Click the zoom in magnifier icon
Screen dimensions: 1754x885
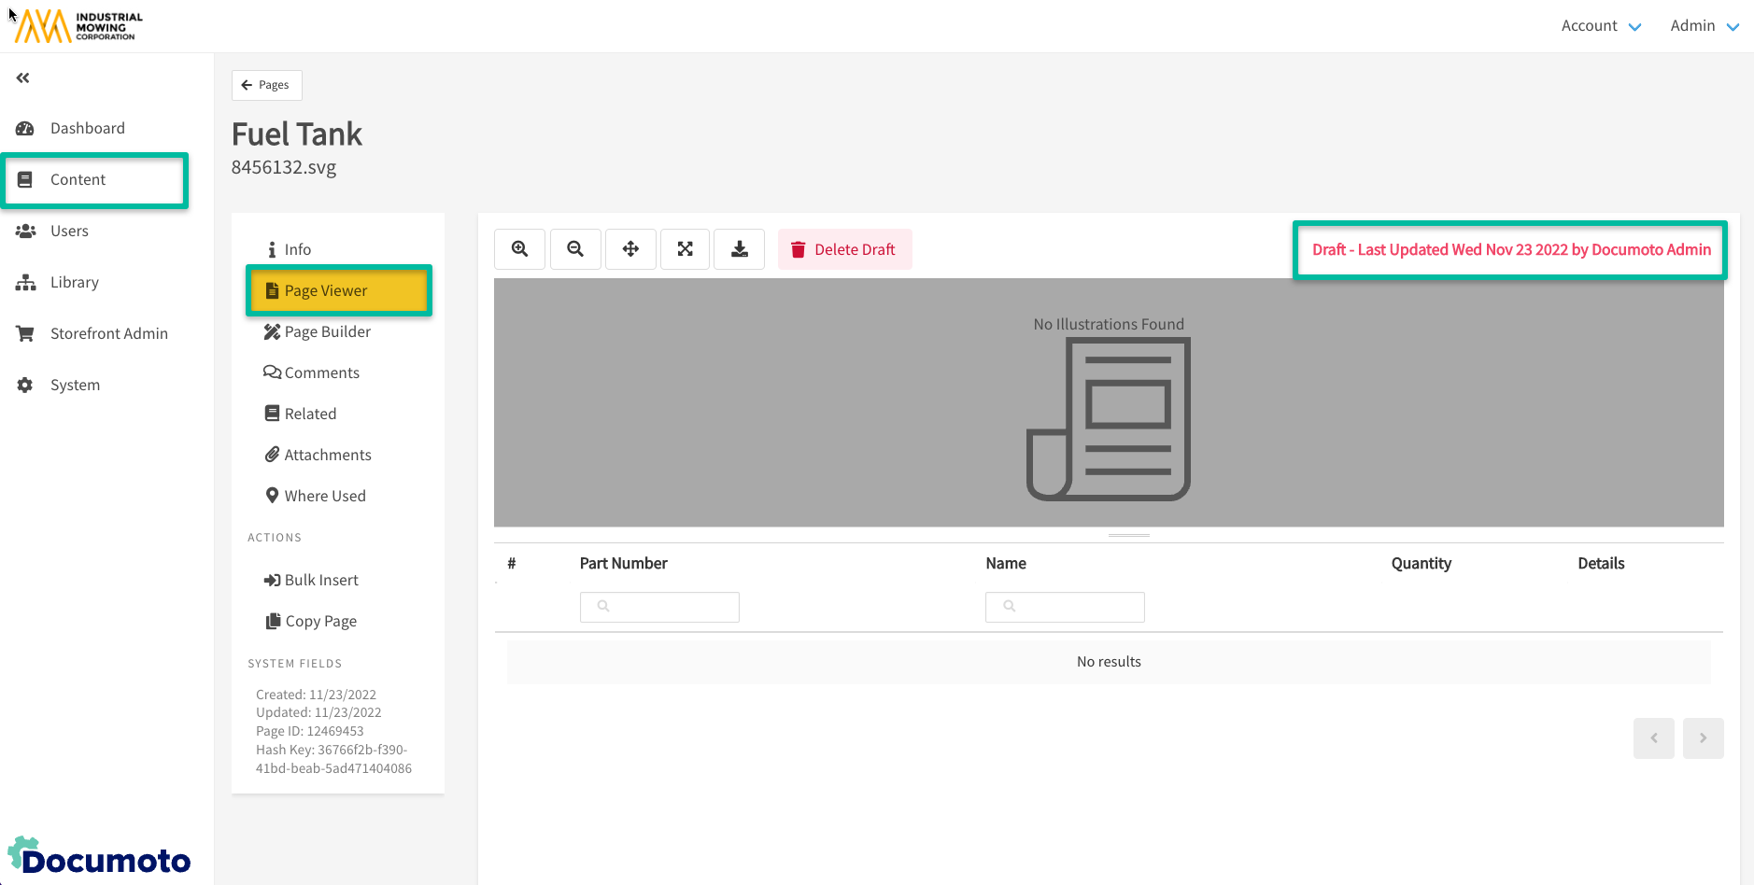point(519,249)
